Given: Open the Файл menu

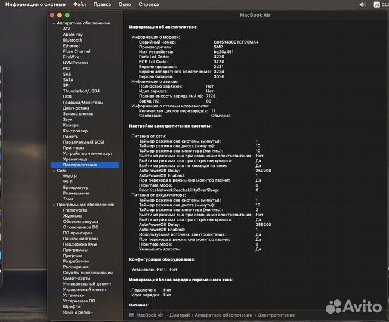Looking at the screenshot, I should (x=79, y=4).
